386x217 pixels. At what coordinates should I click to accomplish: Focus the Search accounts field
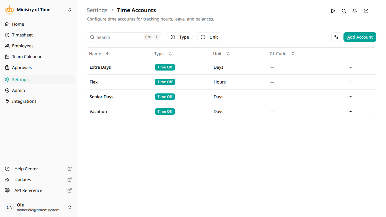click(x=125, y=37)
